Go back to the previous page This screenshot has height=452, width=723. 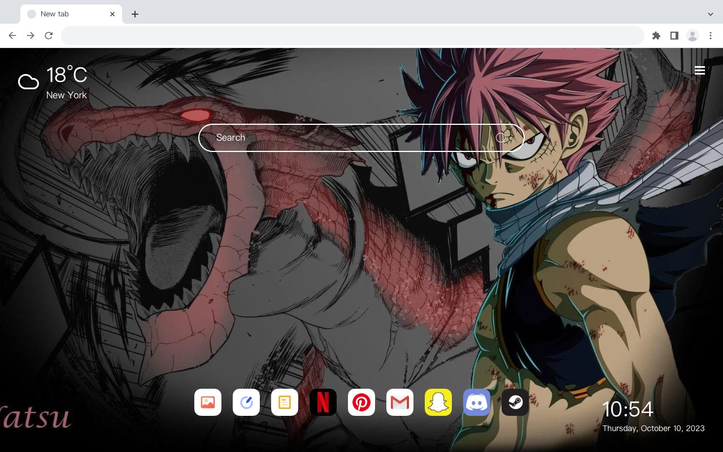point(12,36)
